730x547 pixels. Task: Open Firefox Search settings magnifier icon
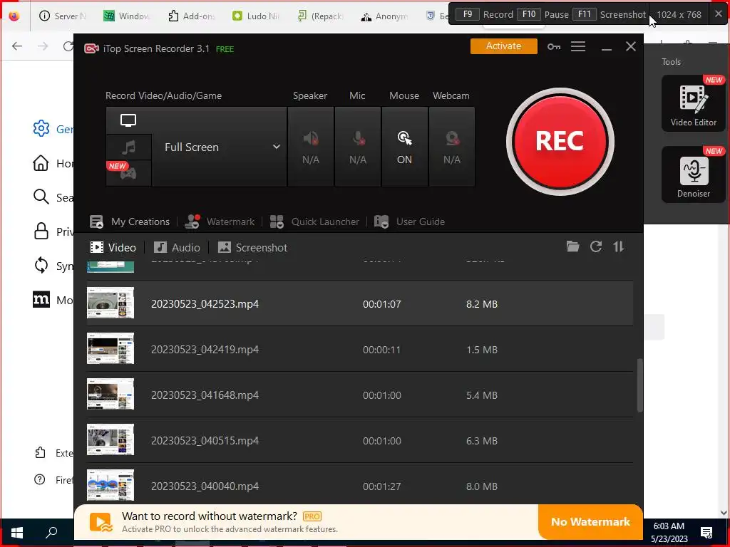coord(41,197)
